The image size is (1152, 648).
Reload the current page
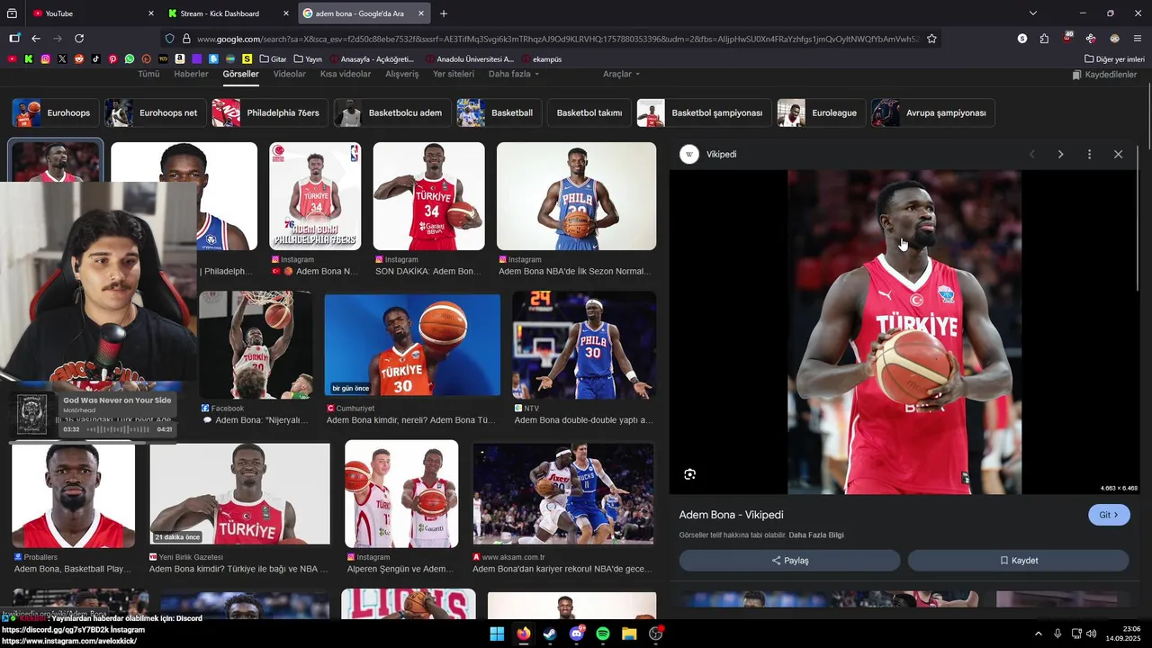coord(79,39)
